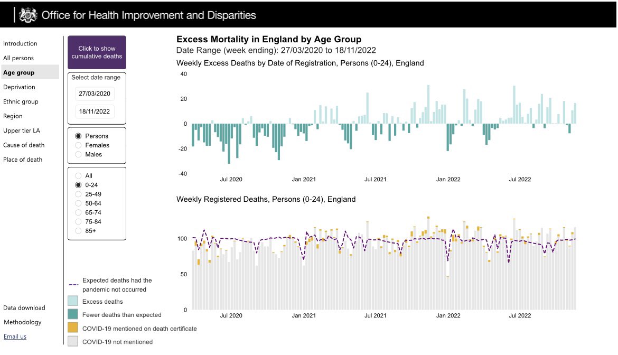Viewport: 618px width, 355px height.
Task: Click the Select date range label
Action: (96, 77)
